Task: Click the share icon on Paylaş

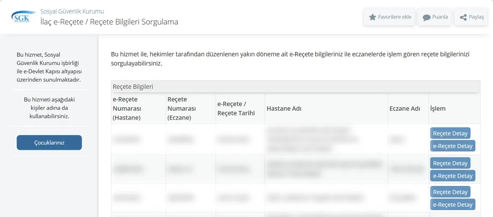Action: tap(463, 18)
